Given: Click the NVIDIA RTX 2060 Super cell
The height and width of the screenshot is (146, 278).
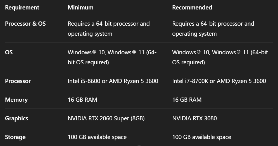Looking at the screenshot, I should (106, 118).
